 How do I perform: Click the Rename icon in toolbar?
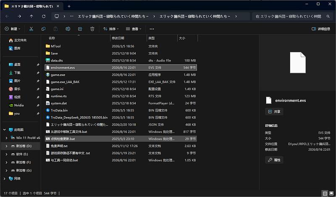coord(68,29)
